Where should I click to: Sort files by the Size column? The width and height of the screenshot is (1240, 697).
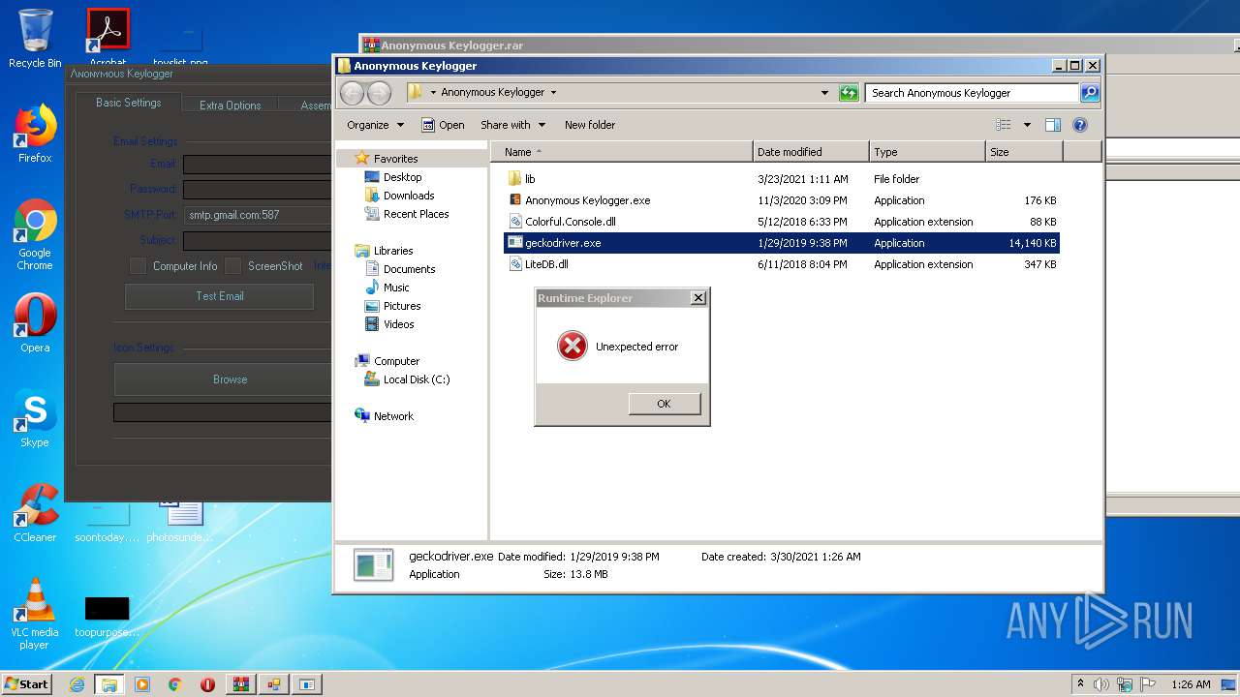pos(1024,152)
